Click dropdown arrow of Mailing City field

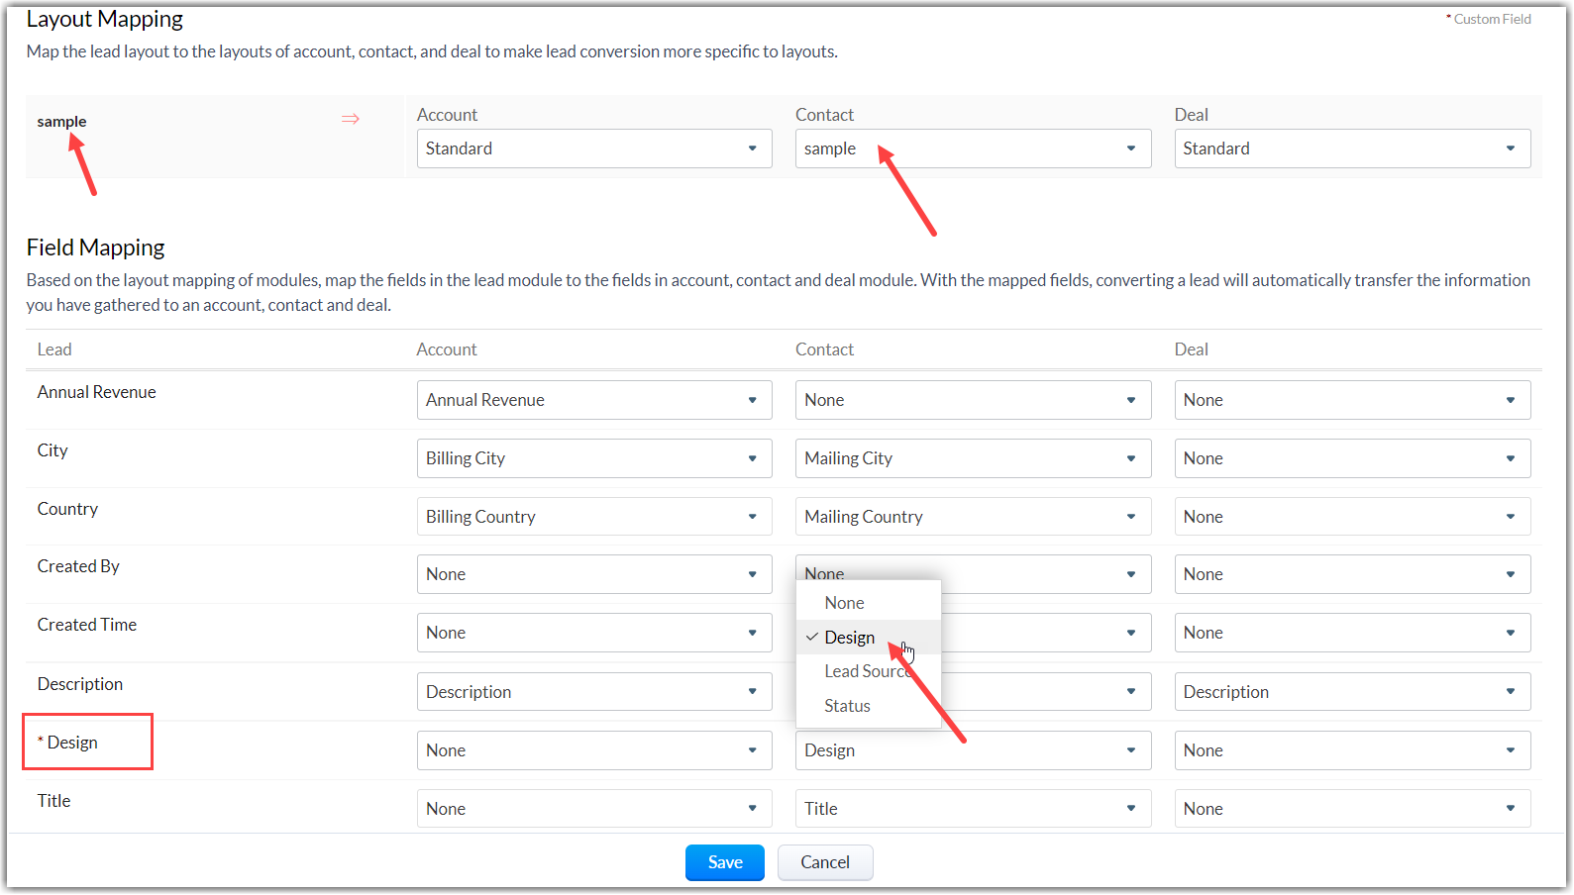pyautogui.click(x=1130, y=458)
